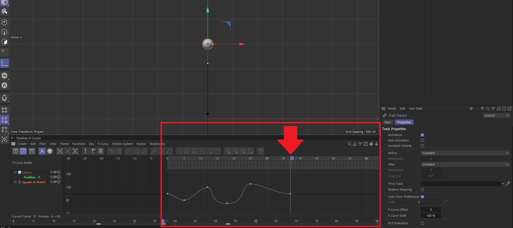513x228 pixels.
Task: Switch to the Basic tab
Action: [388, 122]
